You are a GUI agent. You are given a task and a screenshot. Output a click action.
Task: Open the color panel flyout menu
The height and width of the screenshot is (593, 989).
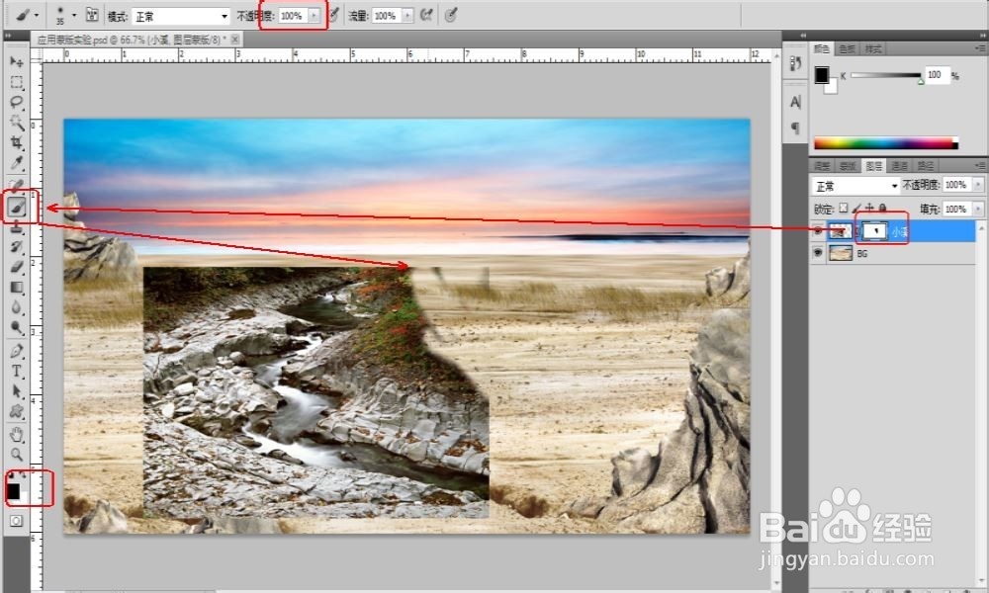coord(979,48)
